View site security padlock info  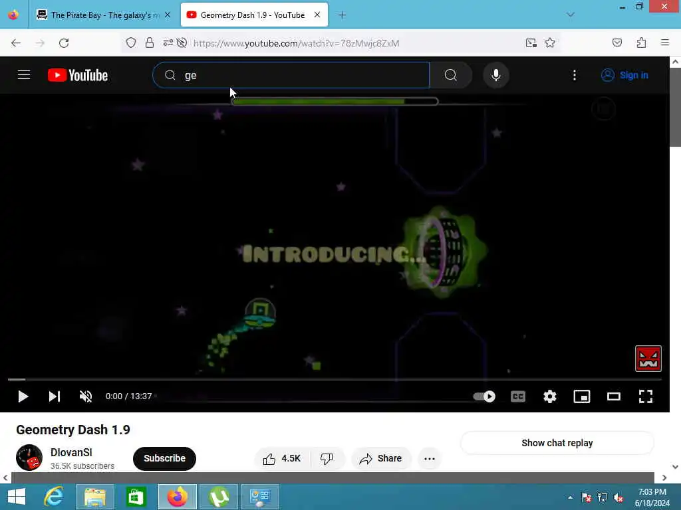coord(150,42)
